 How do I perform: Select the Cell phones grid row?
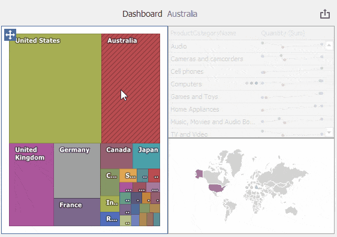247,71
